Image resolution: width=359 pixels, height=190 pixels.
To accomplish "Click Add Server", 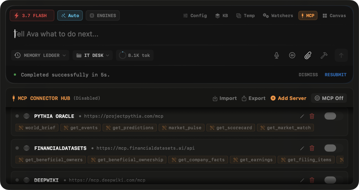I will point(288,98).
